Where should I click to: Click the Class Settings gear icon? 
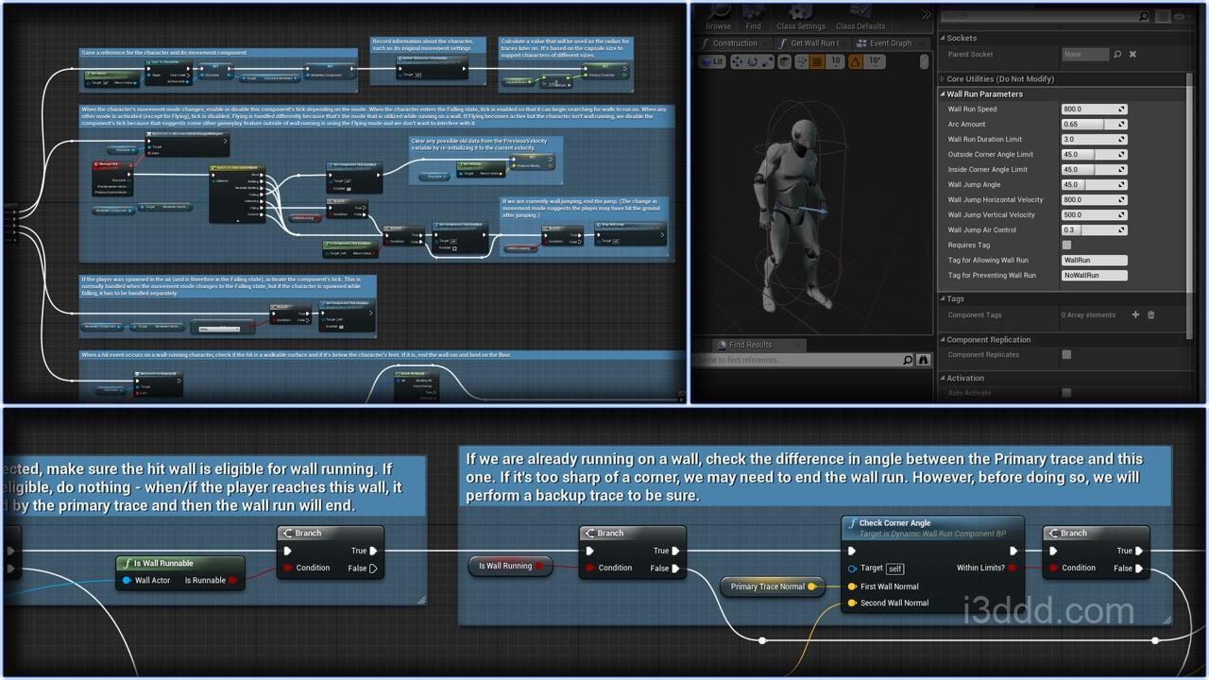point(801,12)
